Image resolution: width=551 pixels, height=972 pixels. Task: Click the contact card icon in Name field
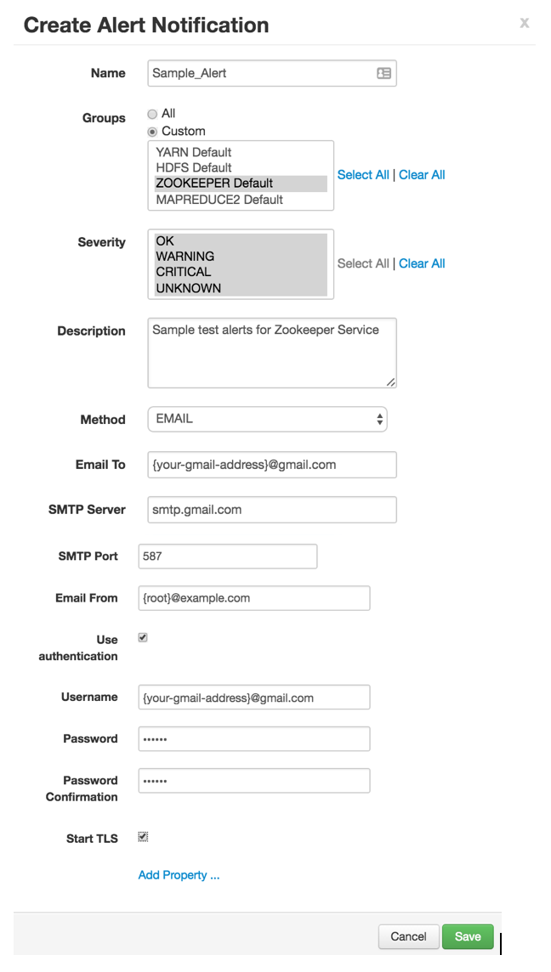383,74
